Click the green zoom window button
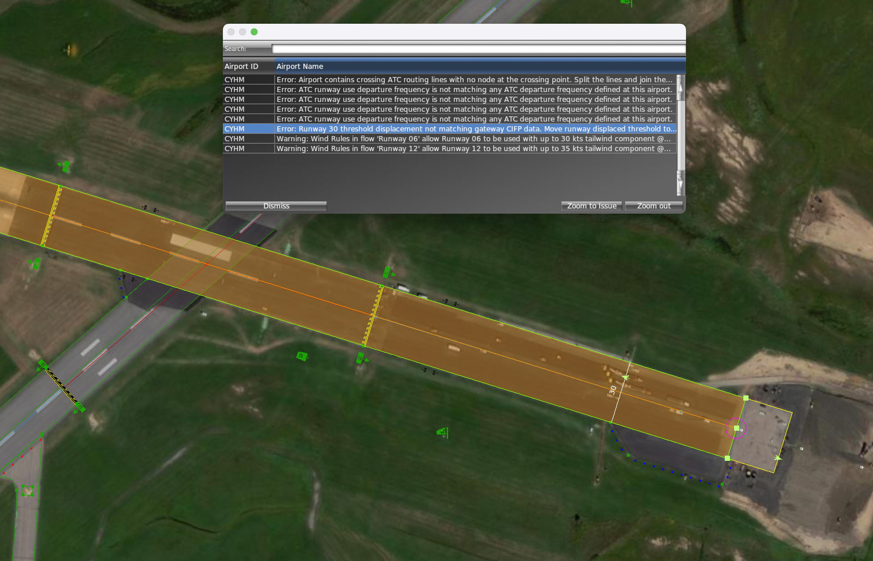The width and height of the screenshot is (873, 561). [254, 32]
